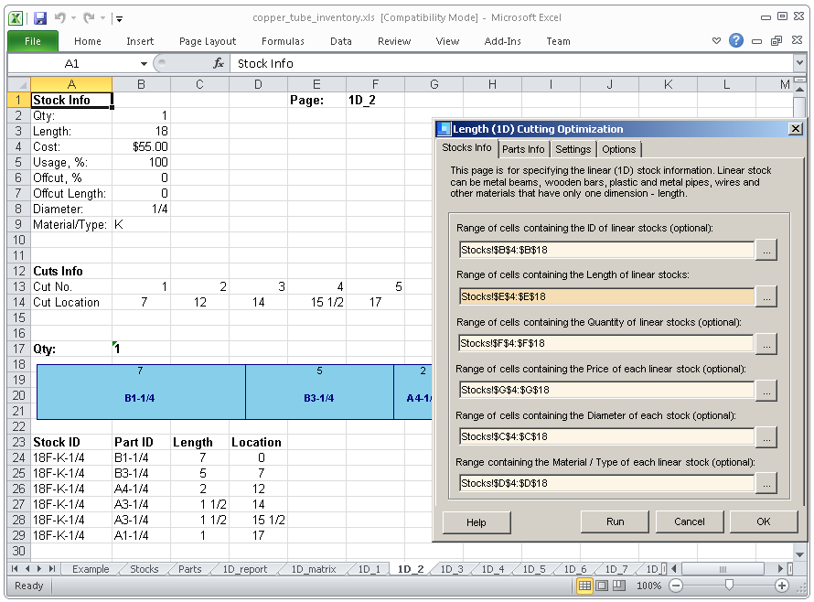The width and height of the screenshot is (814, 602).
Task: Open the Parts Info tab
Action: (523, 148)
